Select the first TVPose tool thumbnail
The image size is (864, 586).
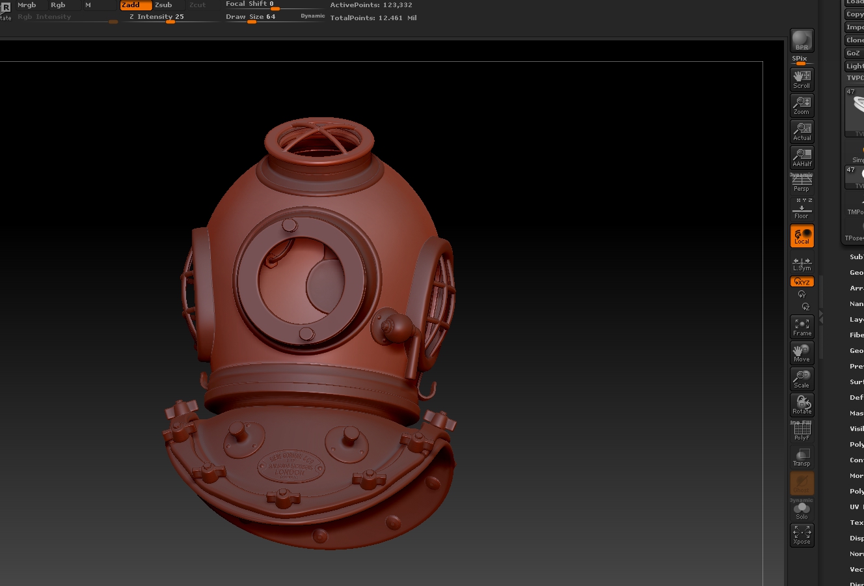tap(854, 112)
